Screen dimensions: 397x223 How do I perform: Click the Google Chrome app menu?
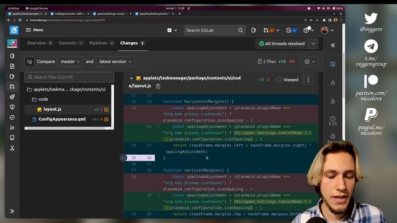click(x=37, y=8)
